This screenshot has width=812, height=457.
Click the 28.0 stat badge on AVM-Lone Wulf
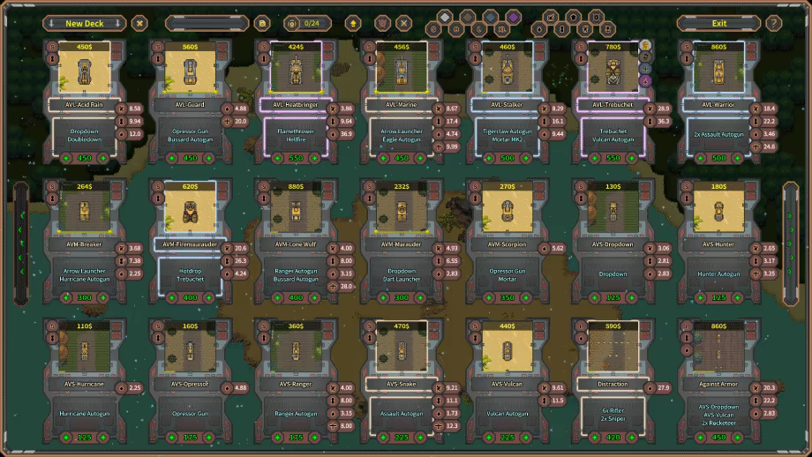340,286
